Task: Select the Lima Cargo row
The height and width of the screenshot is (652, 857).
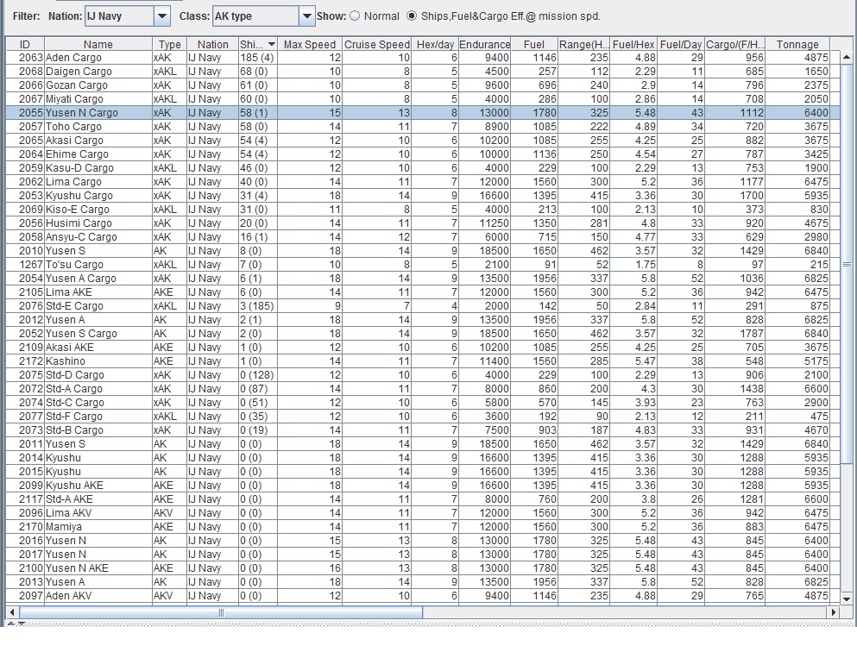Action: tap(423, 181)
